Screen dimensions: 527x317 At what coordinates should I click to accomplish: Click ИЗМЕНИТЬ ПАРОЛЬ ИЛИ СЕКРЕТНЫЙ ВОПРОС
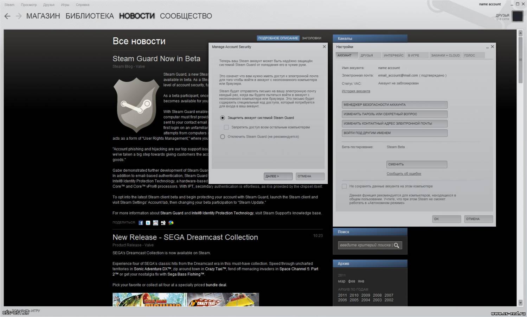tap(394, 114)
